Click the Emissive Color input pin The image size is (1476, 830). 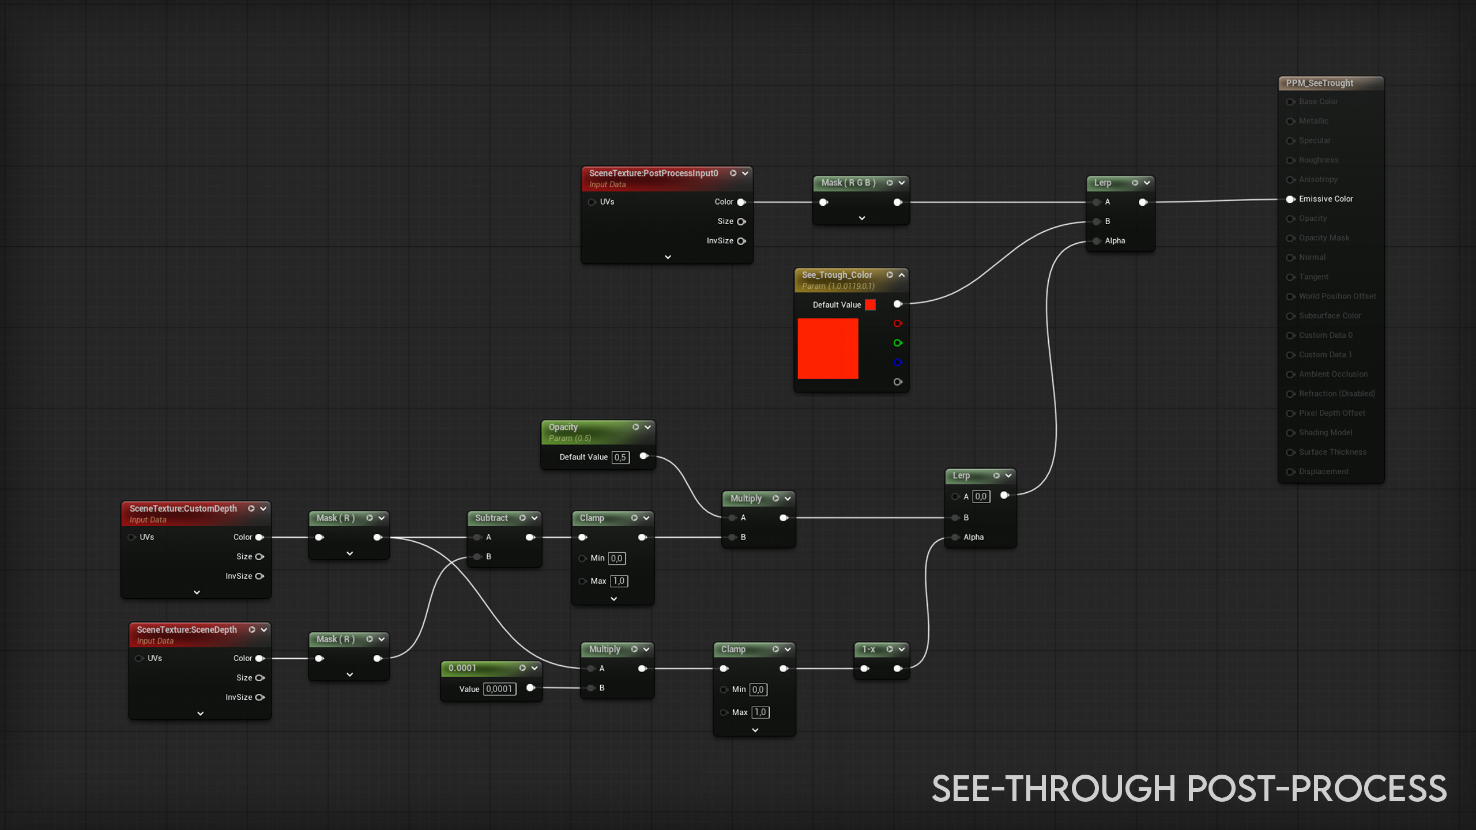(1290, 199)
